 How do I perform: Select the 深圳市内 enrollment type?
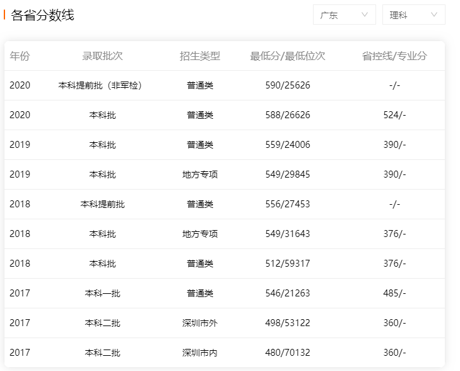[200, 353]
